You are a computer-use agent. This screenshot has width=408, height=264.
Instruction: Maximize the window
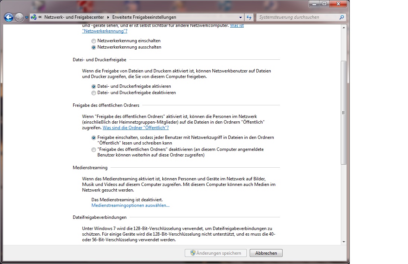(x=324, y=4)
